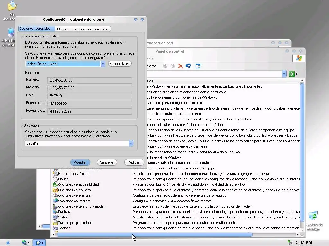Click the horizontal scrollbar thumb in Panel de control
The width and height of the screenshot is (329, 246).
[155, 234]
